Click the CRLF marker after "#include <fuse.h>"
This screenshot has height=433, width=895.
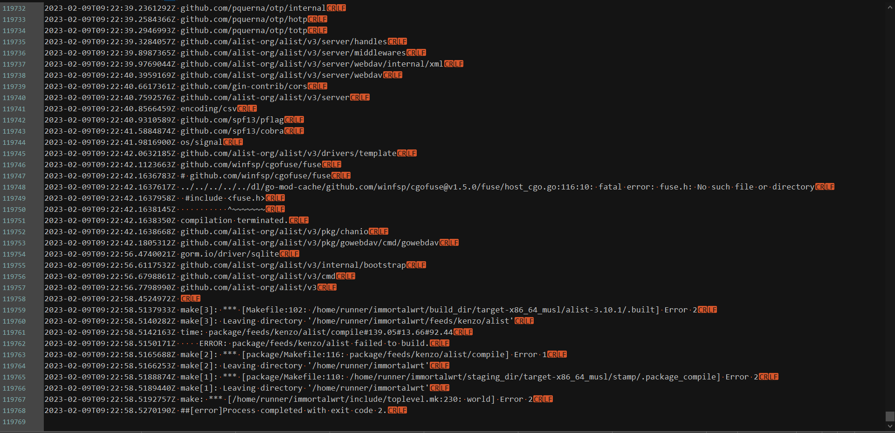pos(275,198)
